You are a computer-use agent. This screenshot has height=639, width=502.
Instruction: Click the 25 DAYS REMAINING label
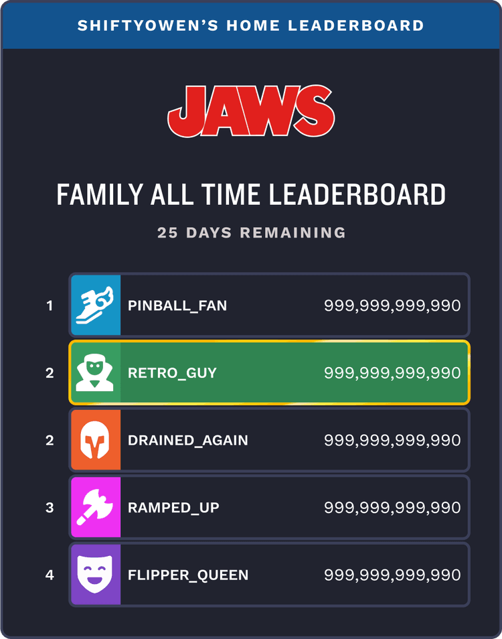click(x=251, y=232)
